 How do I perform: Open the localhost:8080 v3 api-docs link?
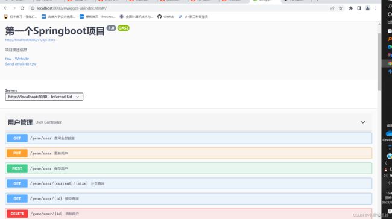[x=30, y=40]
